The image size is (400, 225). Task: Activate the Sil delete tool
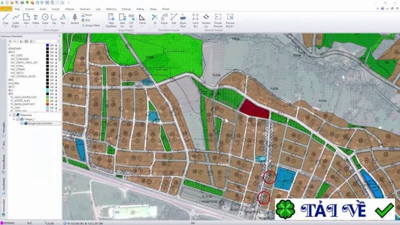point(154,20)
